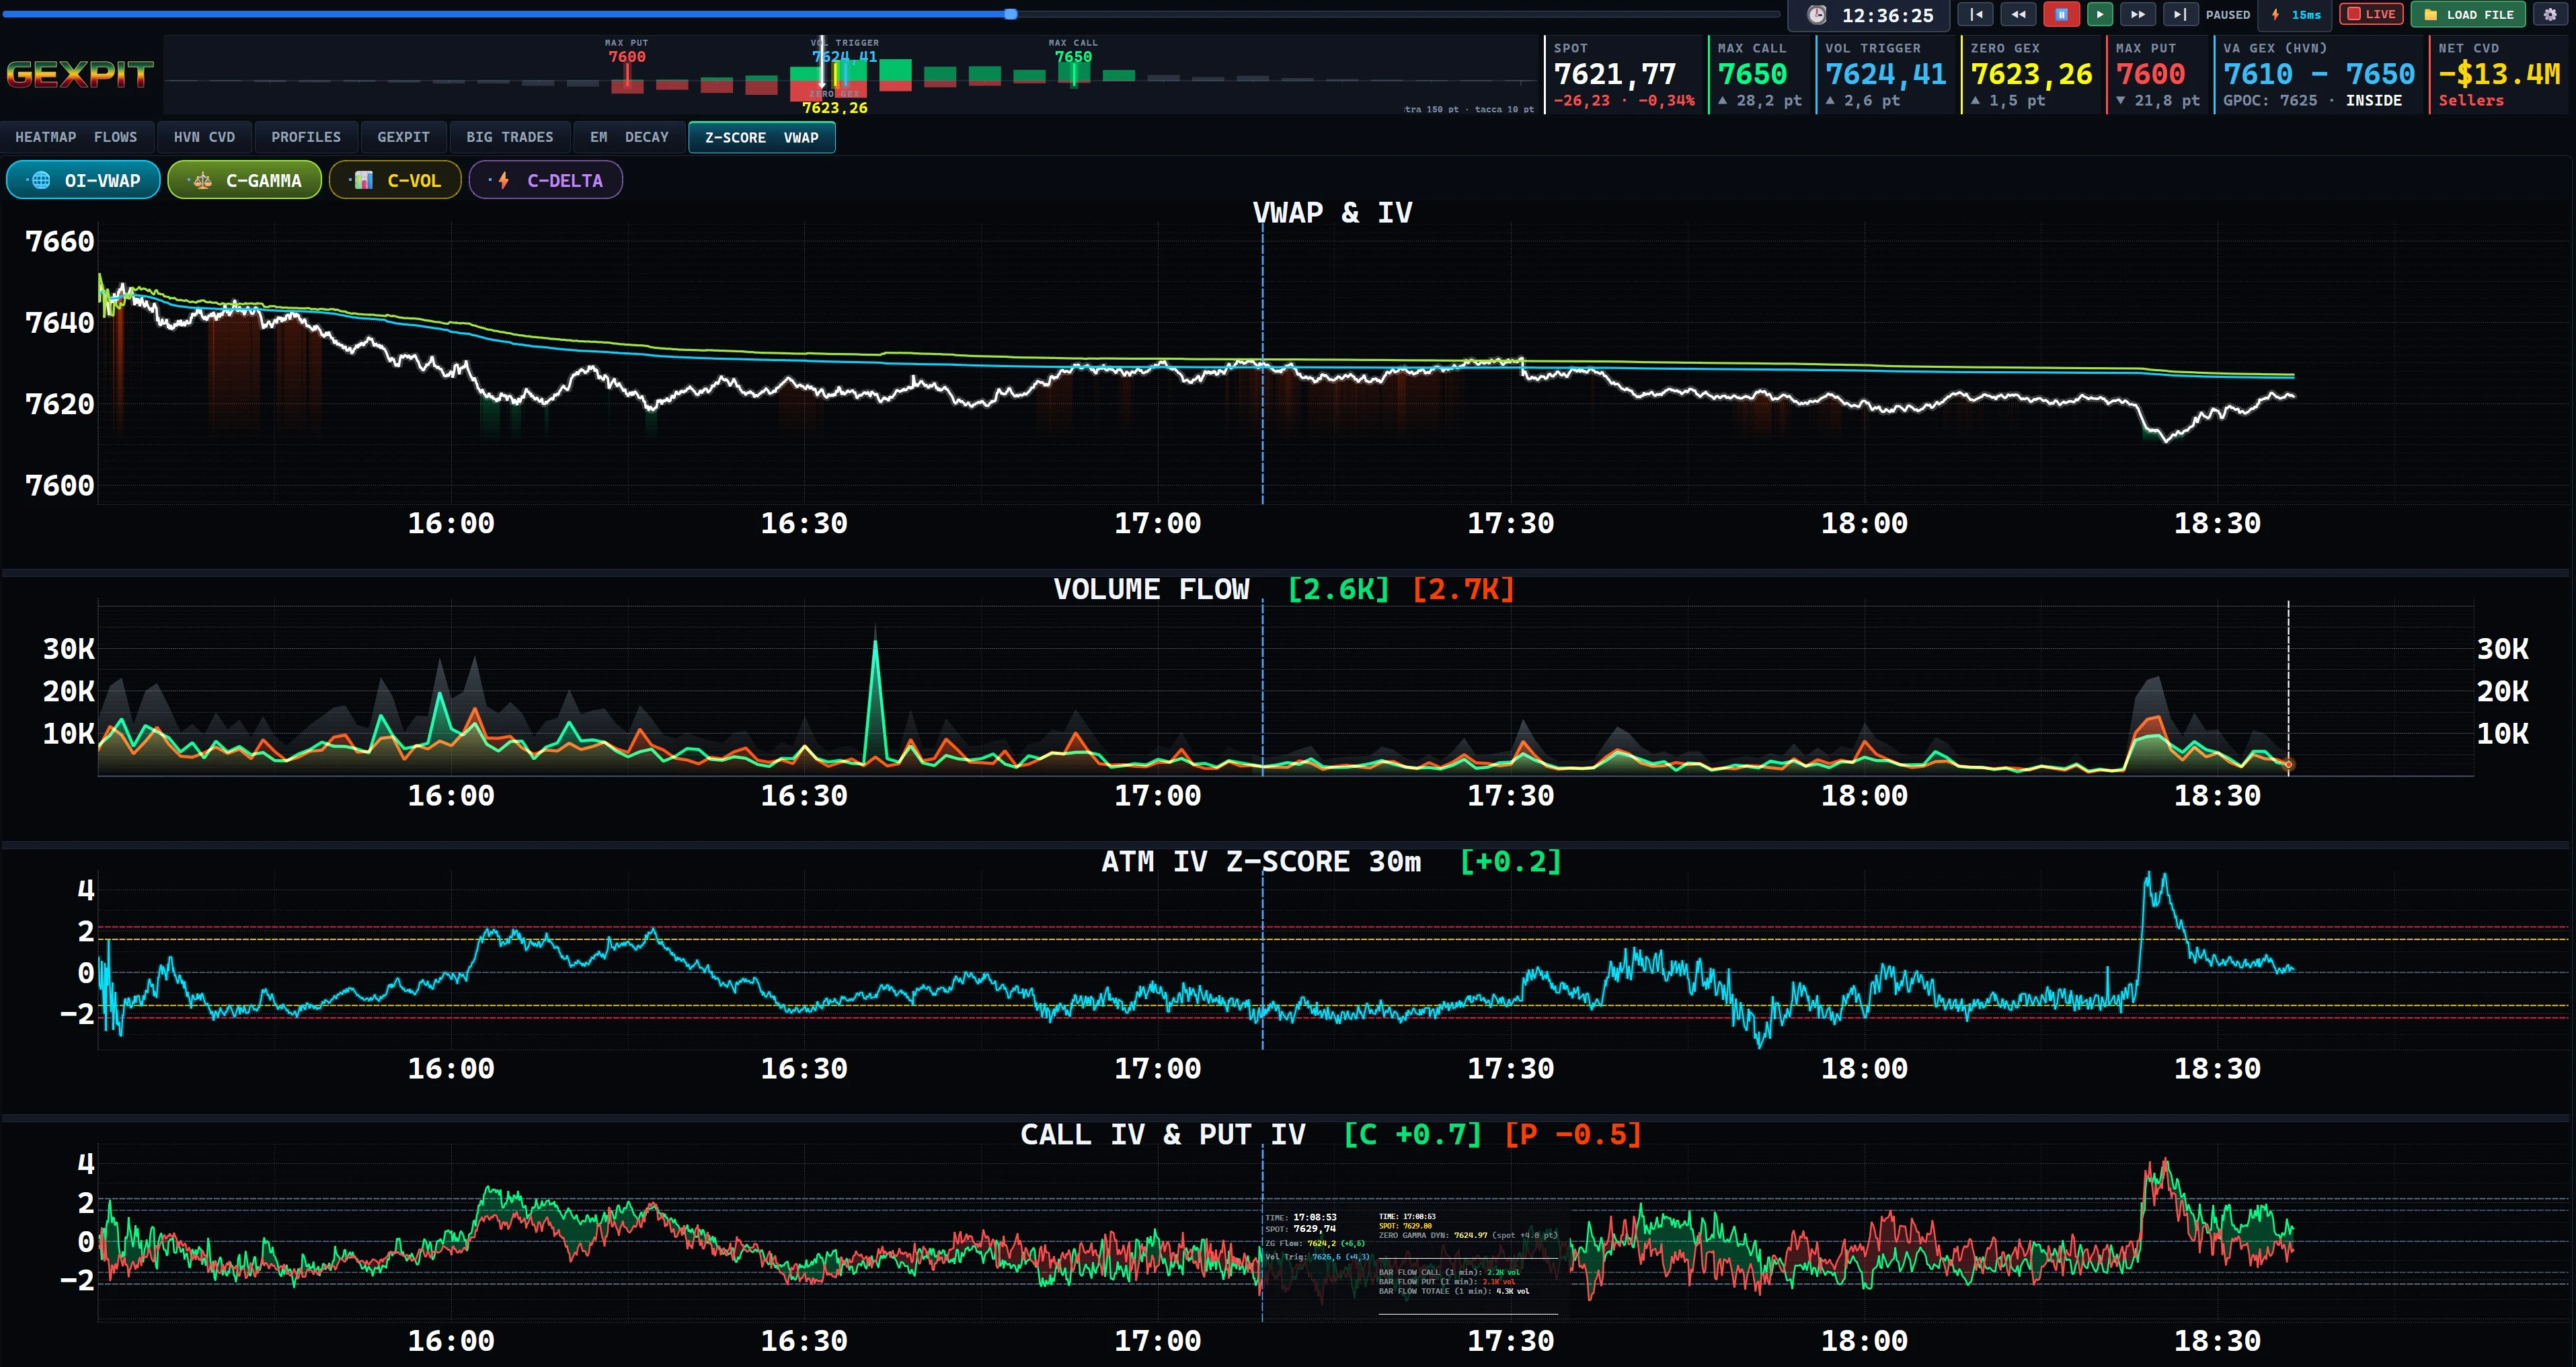This screenshot has height=1367, width=2576.
Task: Click the SPOT 7621,77 value
Action: point(1615,74)
